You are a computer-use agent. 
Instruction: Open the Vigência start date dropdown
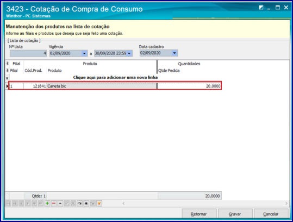84,53
